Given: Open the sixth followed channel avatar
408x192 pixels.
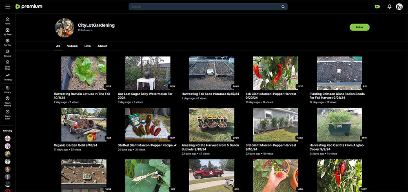Looking at the screenshot, I should [x=7, y=177].
